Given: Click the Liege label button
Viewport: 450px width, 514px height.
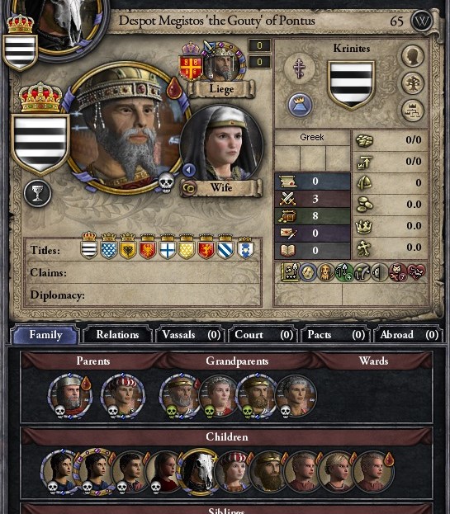Looking at the screenshot, I should click(x=221, y=89).
